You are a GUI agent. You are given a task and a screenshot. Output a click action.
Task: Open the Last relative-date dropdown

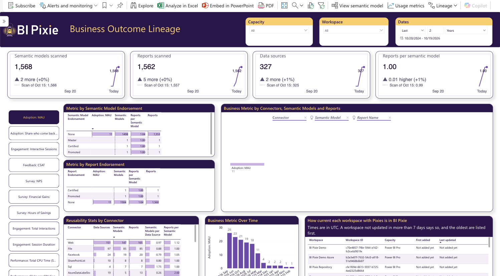click(x=413, y=30)
